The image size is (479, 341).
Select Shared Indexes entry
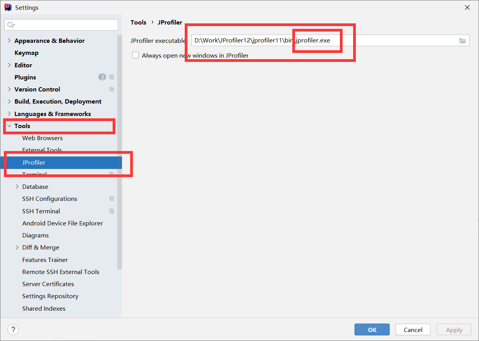tap(44, 308)
